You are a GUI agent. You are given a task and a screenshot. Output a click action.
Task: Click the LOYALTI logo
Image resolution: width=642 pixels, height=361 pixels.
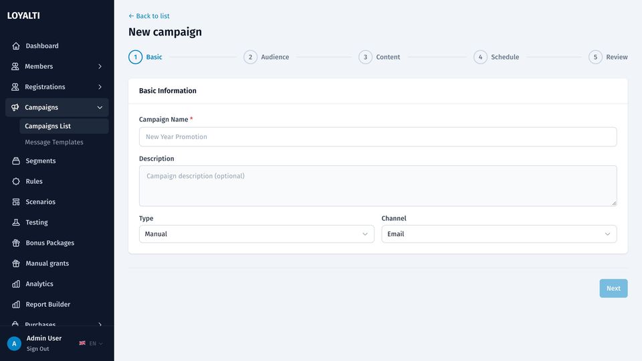(x=23, y=15)
